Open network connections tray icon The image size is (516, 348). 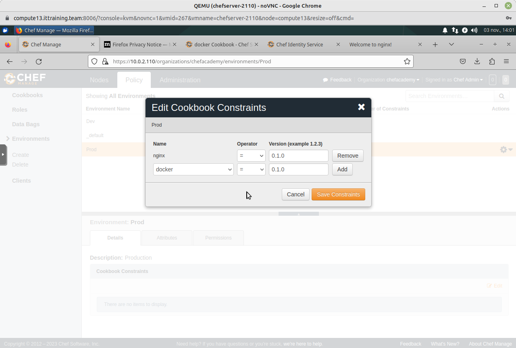455,30
